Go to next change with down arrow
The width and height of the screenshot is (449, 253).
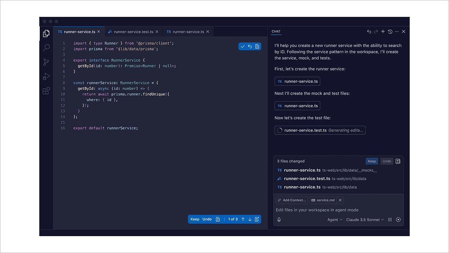[x=250, y=219]
